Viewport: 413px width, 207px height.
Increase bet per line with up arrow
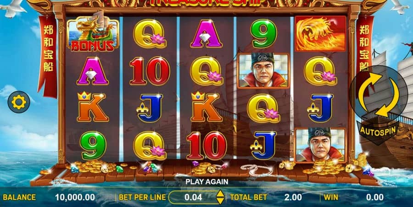pos(220,194)
